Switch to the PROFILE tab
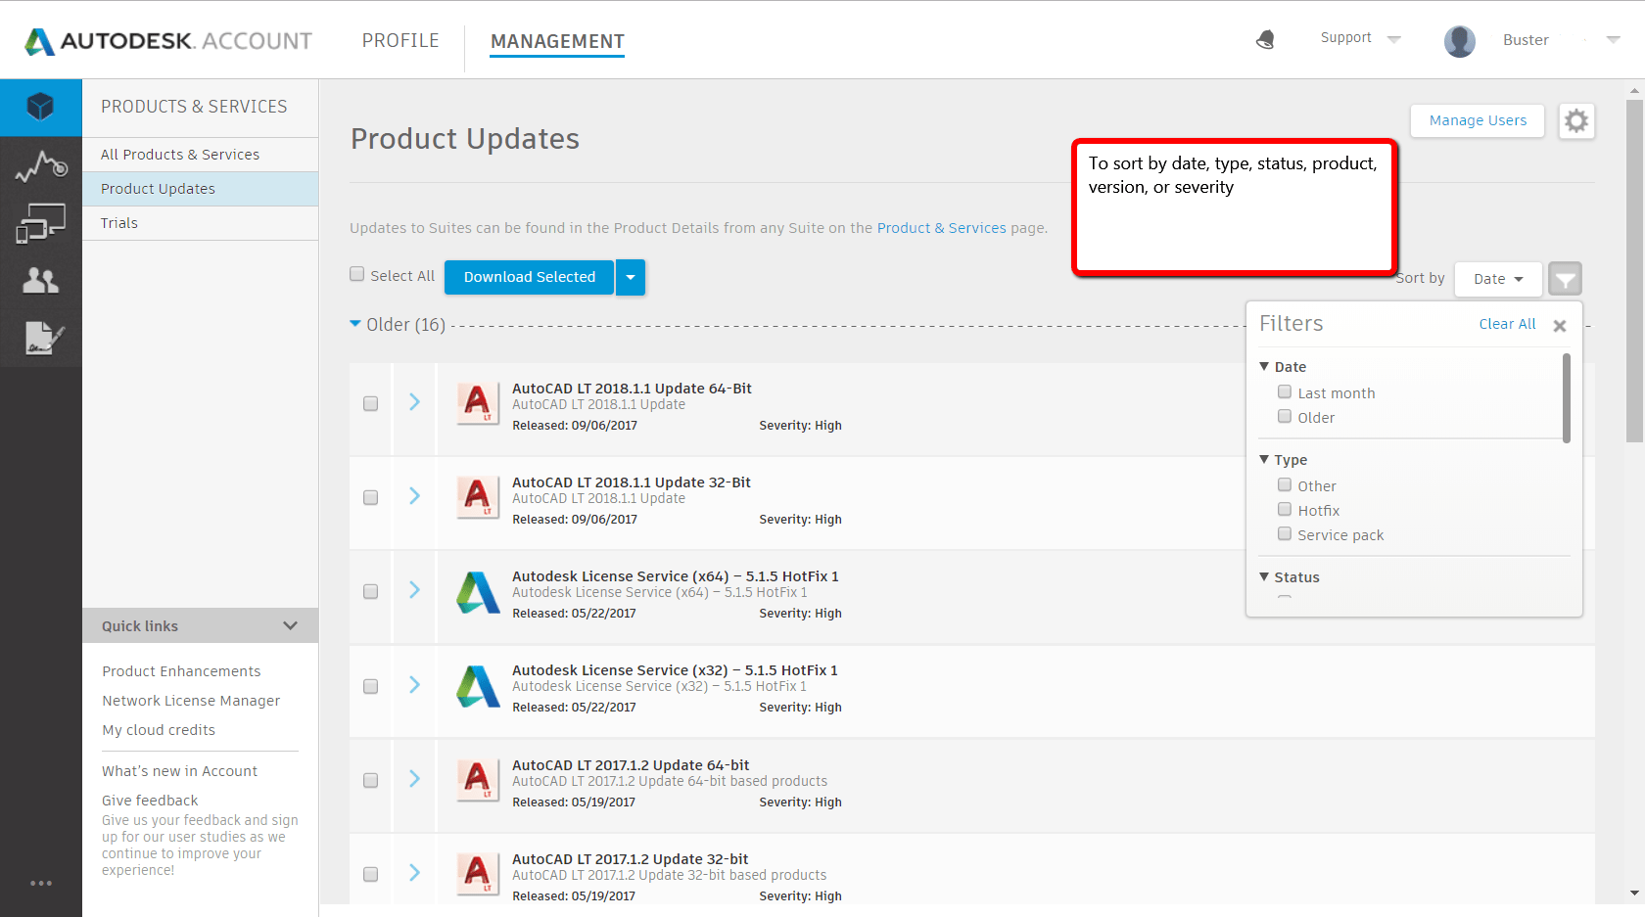 coord(400,40)
